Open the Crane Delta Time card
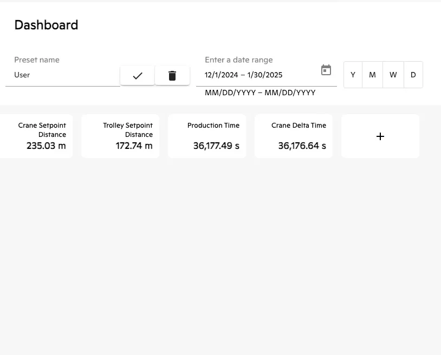This screenshot has height=355, width=441. 294,136
